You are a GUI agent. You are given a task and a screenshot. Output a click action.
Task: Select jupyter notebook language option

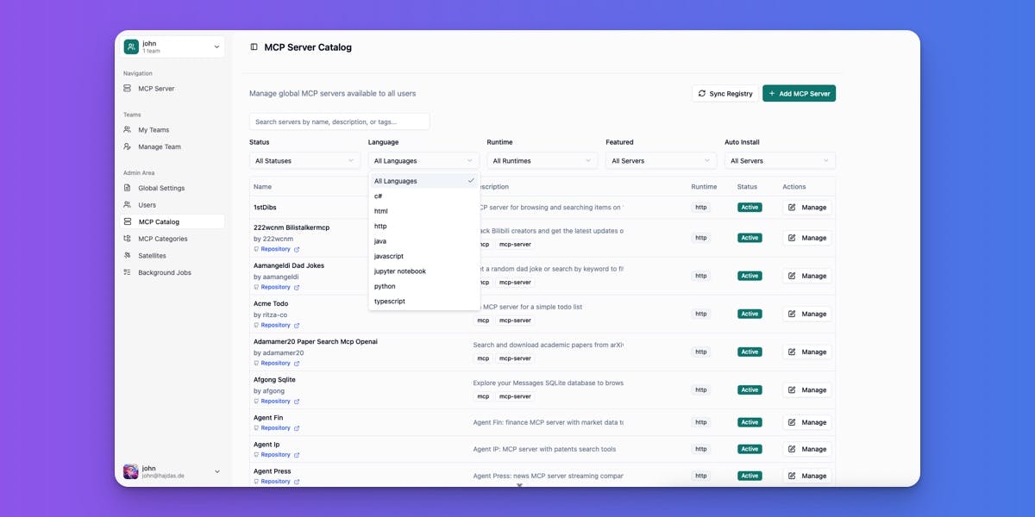coord(423,271)
